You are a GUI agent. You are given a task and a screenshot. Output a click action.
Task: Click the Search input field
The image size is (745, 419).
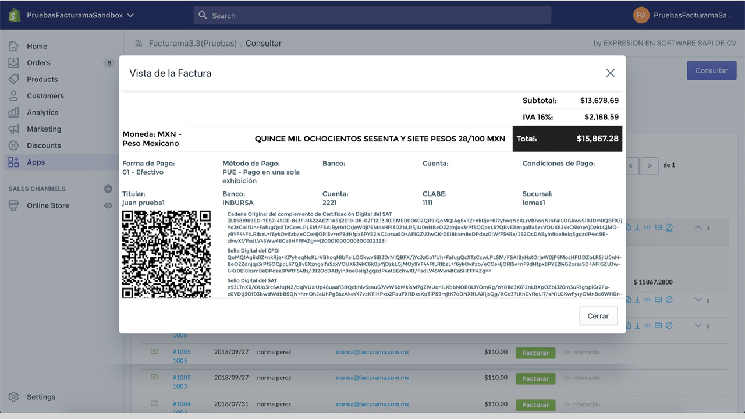372,15
